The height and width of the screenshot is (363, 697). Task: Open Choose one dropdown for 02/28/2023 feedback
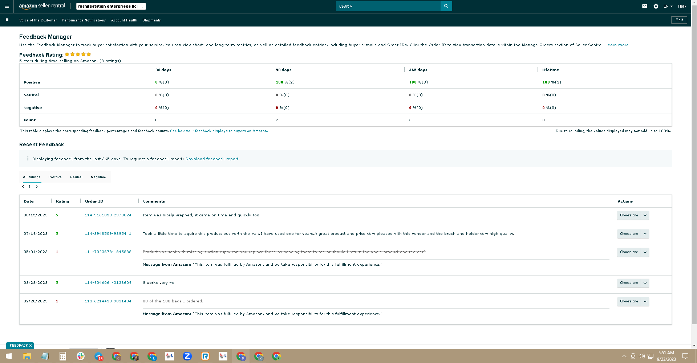[x=633, y=301]
